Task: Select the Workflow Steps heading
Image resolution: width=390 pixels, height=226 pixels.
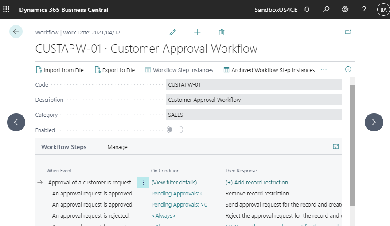Action: pyautogui.click(x=64, y=147)
